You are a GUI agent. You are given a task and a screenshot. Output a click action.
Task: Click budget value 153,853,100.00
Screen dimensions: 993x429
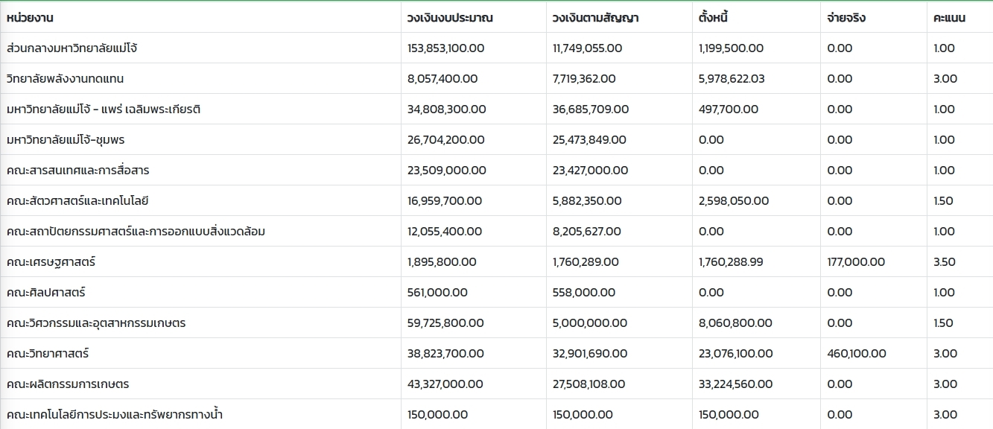(x=446, y=48)
